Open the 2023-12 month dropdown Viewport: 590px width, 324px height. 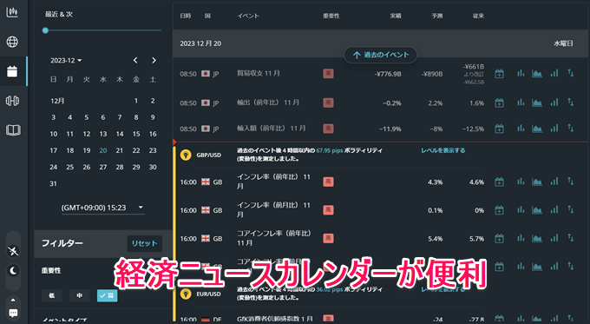[66, 60]
